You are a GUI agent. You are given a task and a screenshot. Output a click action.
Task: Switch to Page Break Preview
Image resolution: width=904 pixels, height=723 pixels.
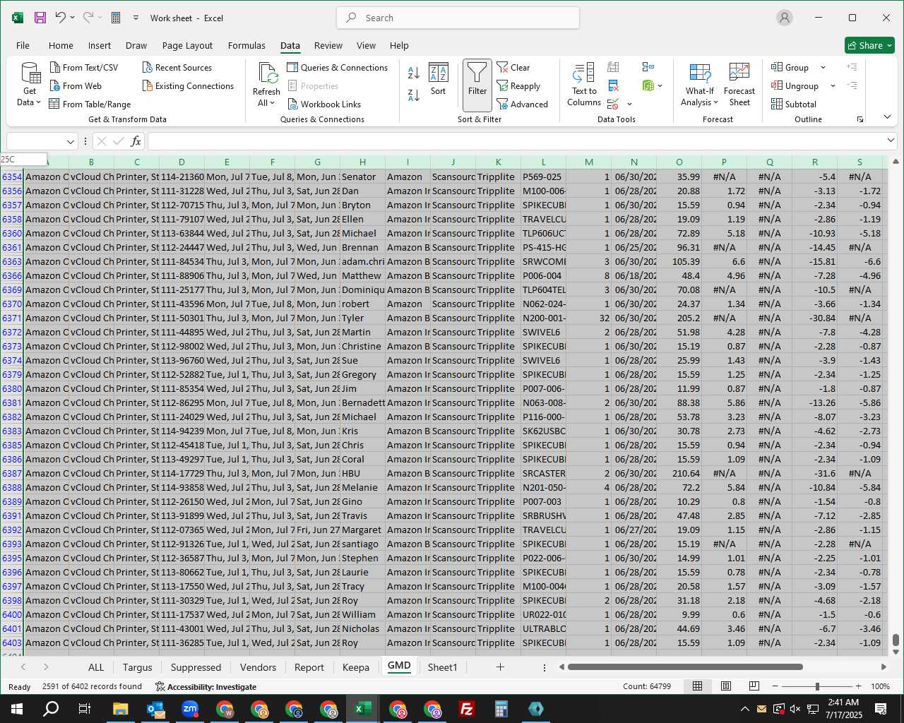[x=754, y=686]
